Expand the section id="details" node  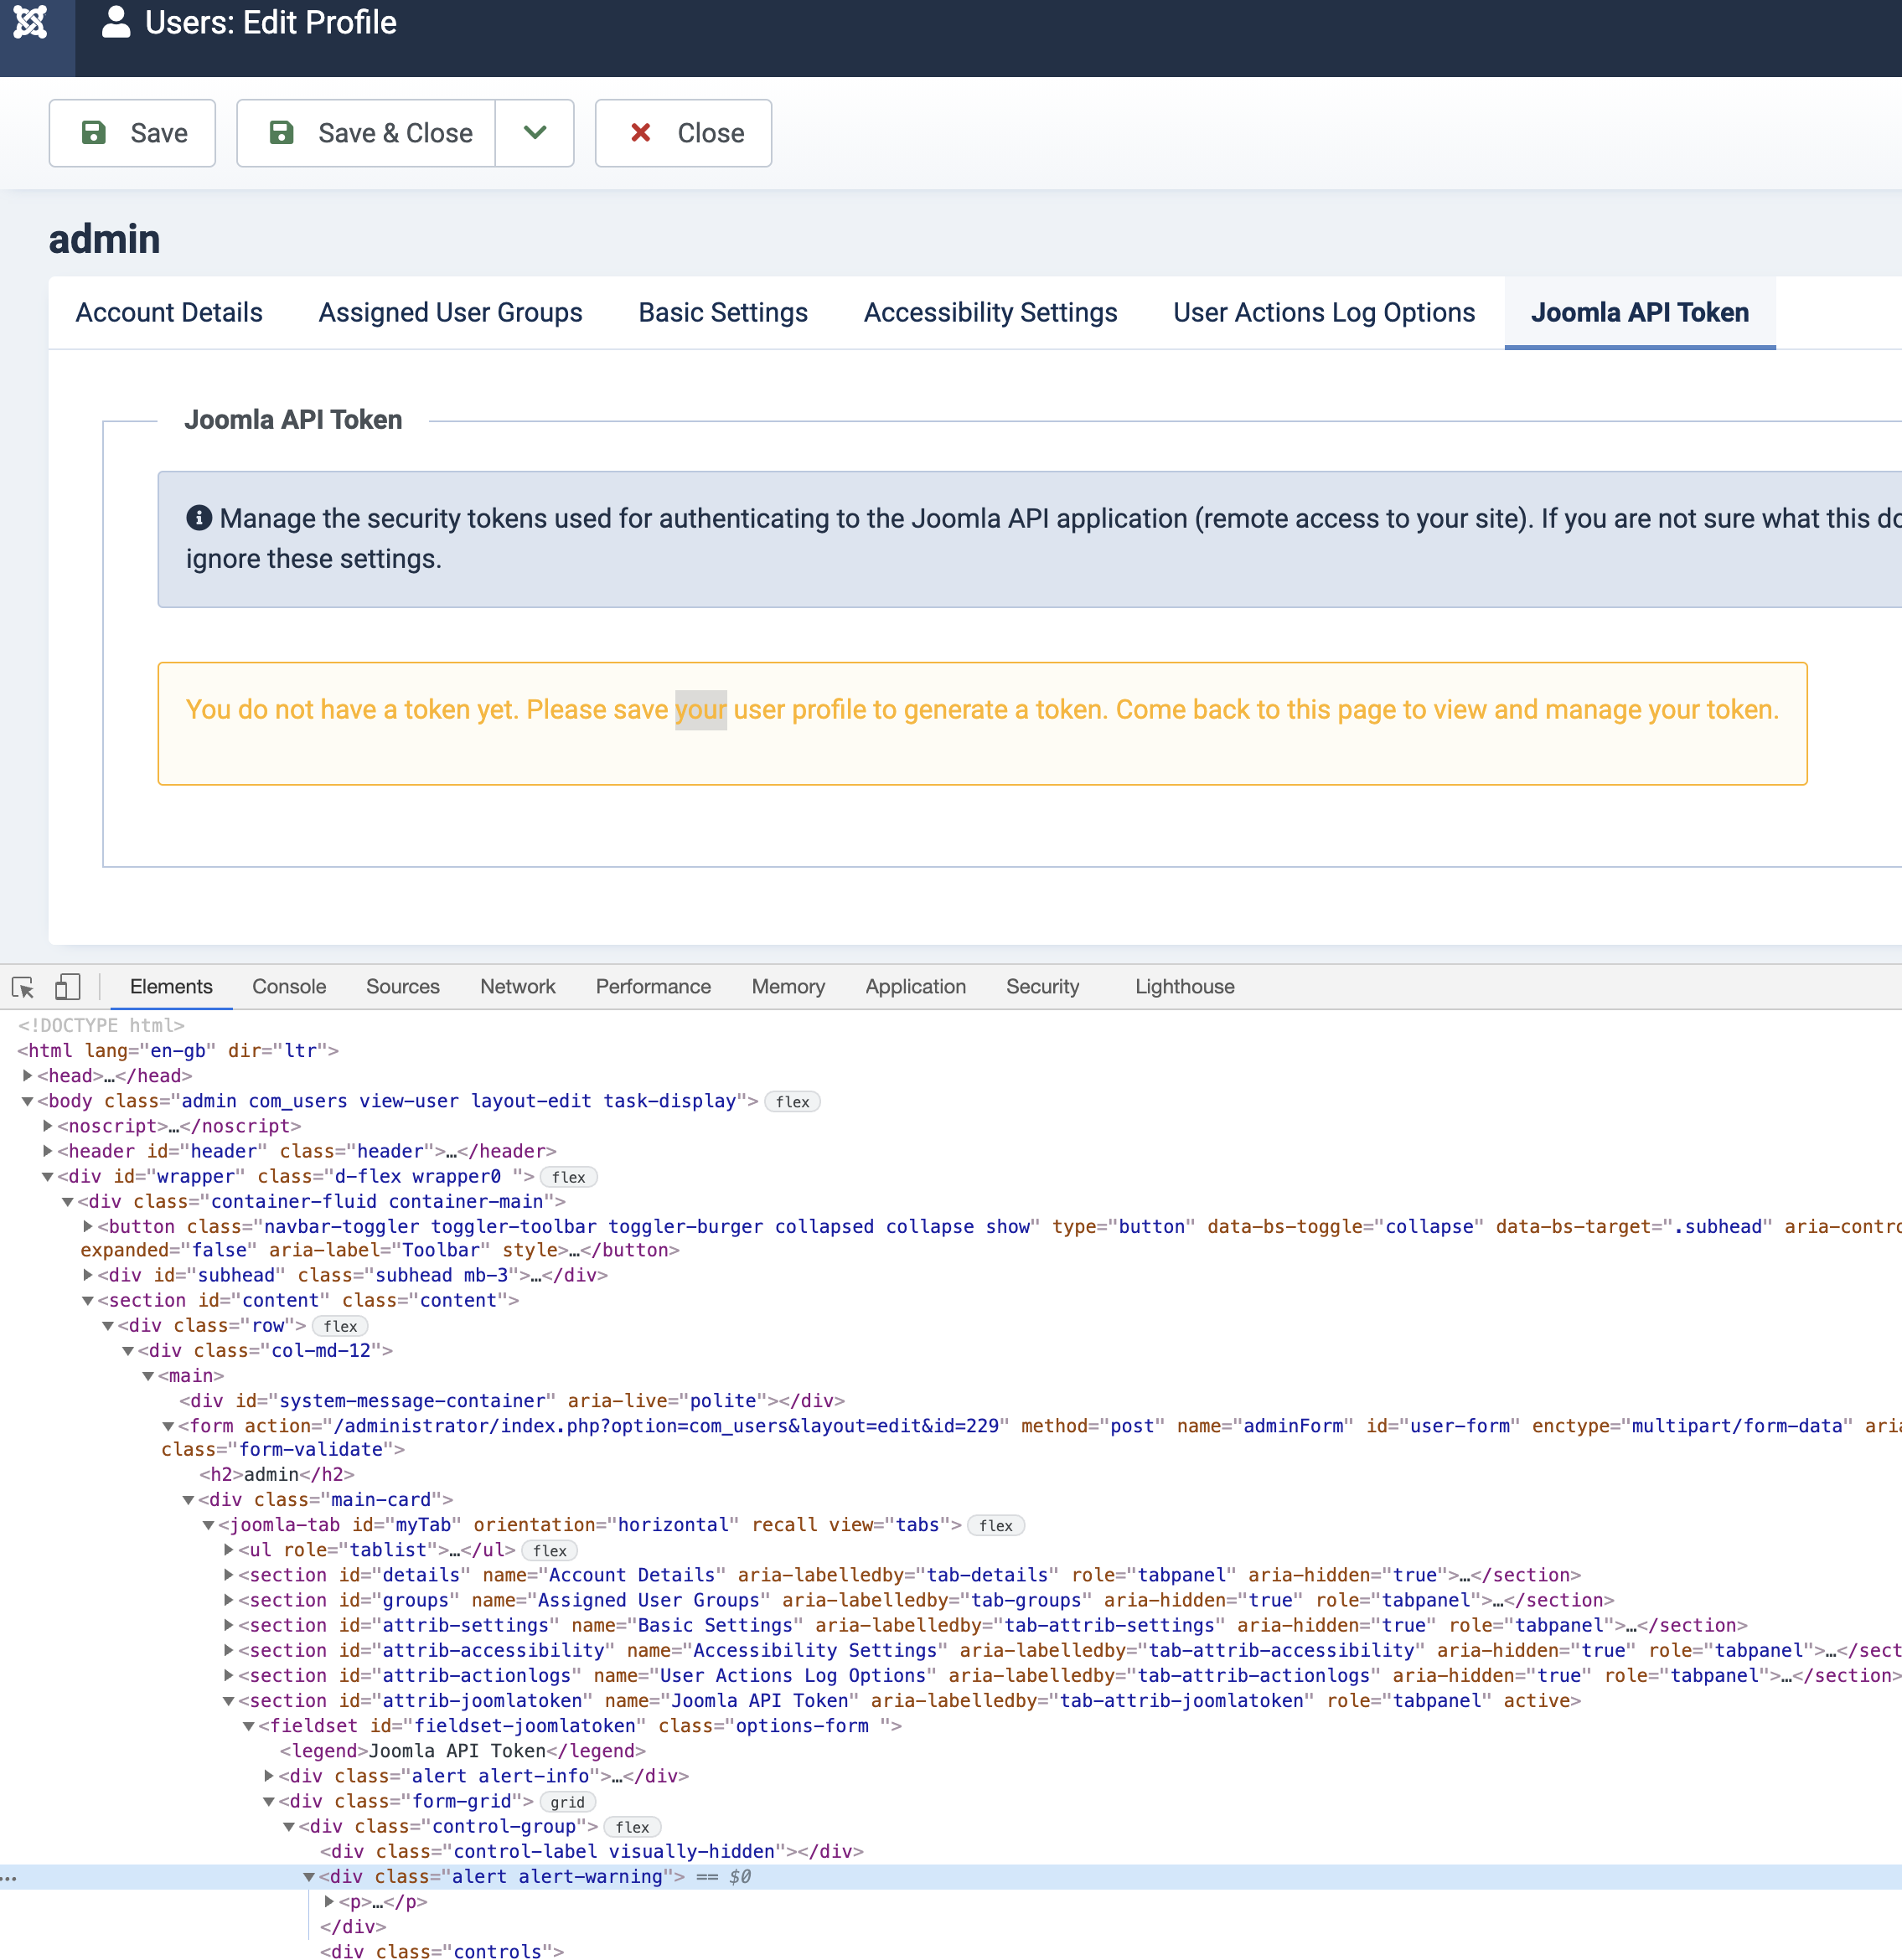click(229, 1575)
